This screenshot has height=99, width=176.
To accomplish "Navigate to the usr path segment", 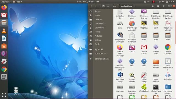I will (x=108, y=6).
